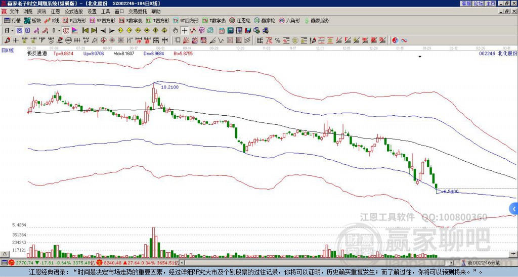518x277 pixels.
Task: Click the 6.5400 low price label
Action: coord(451,192)
